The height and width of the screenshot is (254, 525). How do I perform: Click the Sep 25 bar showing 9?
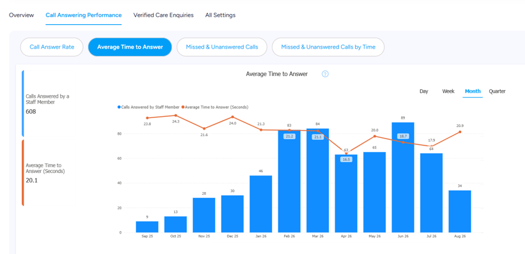coord(147,227)
